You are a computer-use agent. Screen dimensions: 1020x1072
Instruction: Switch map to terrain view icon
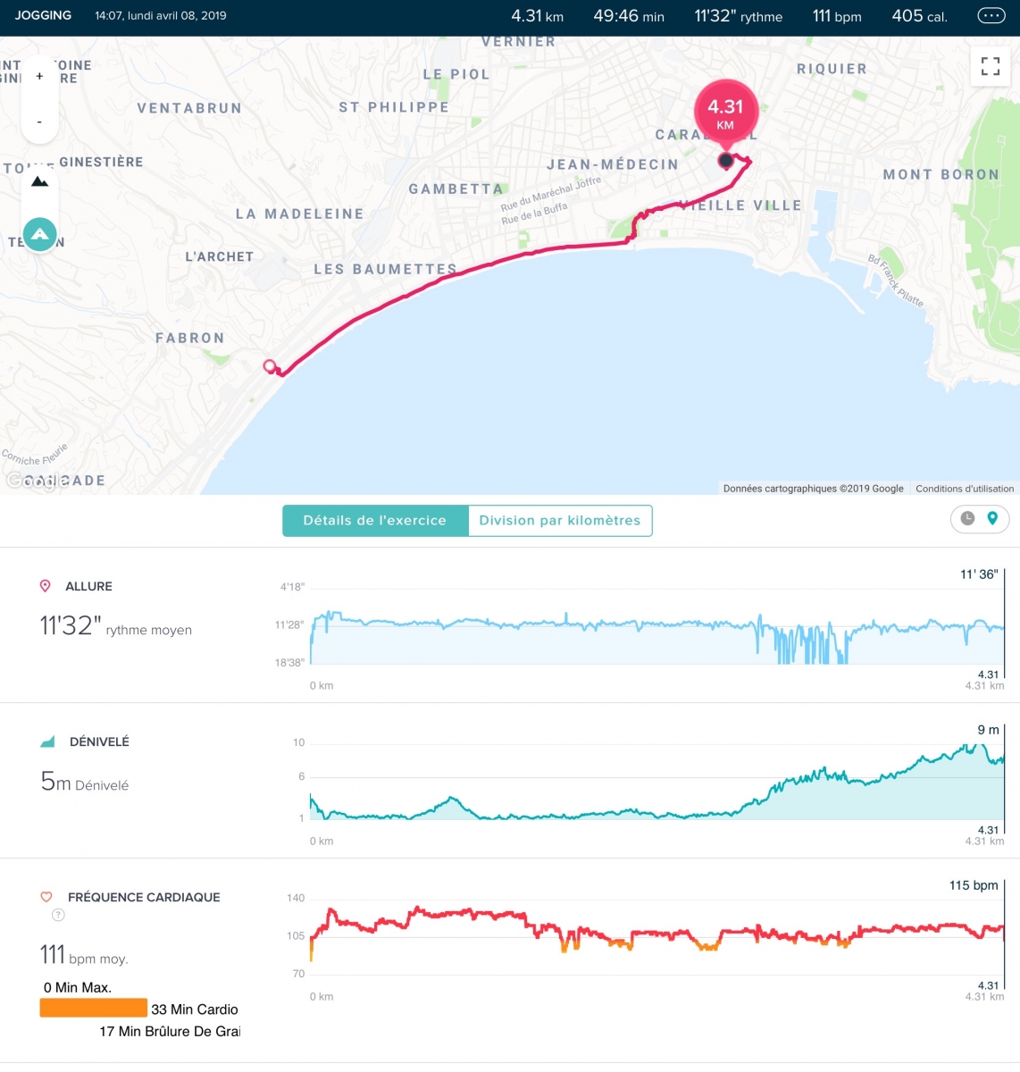[39, 181]
